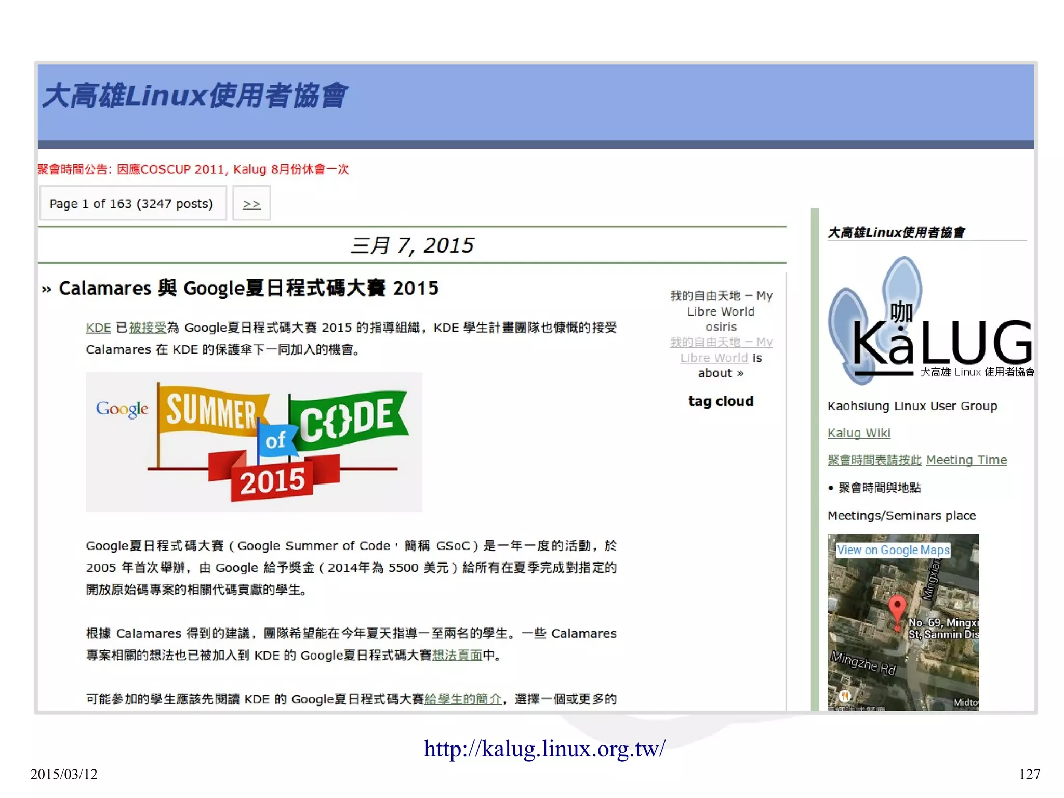Open the Kalug Wiki link

pos(859,433)
